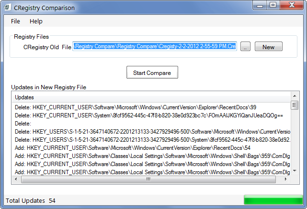Image resolution: width=307 pixels, height=209 pixels.
Task: Click the browse '..' button
Action: pos(245,46)
